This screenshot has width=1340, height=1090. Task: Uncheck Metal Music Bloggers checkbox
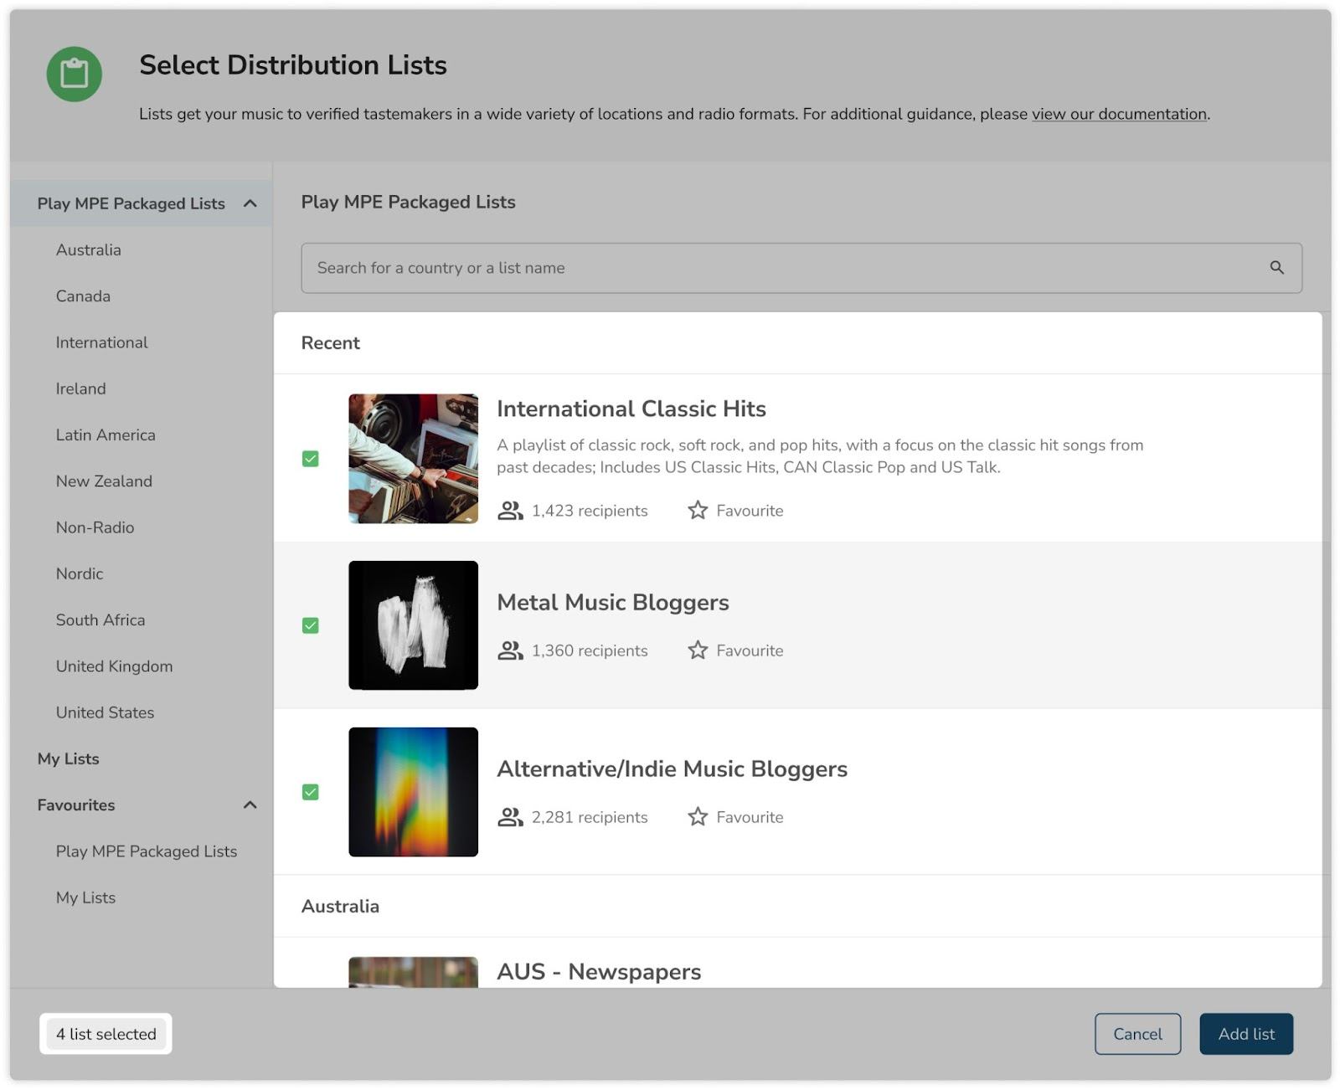pyautogui.click(x=311, y=625)
